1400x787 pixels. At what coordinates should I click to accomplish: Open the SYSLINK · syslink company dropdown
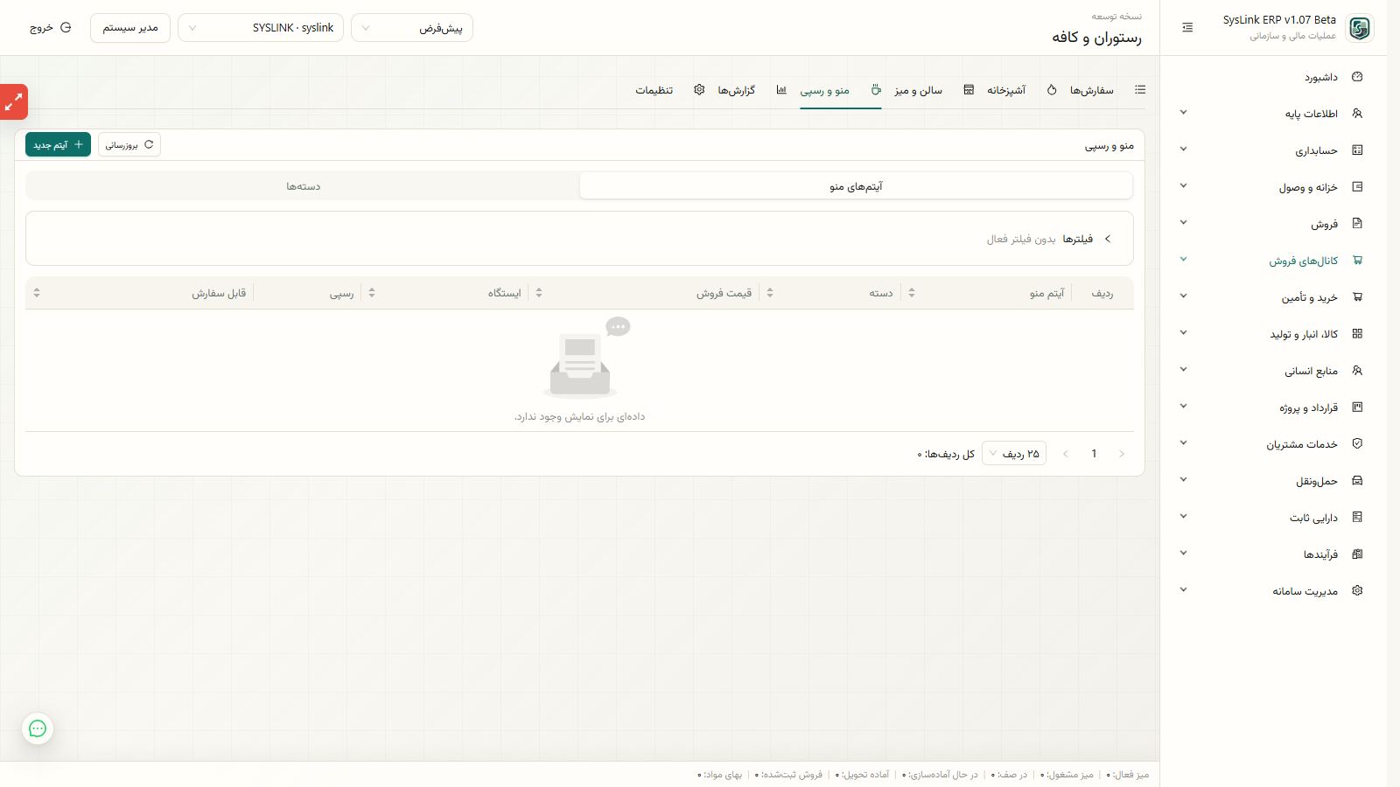[261, 28]
